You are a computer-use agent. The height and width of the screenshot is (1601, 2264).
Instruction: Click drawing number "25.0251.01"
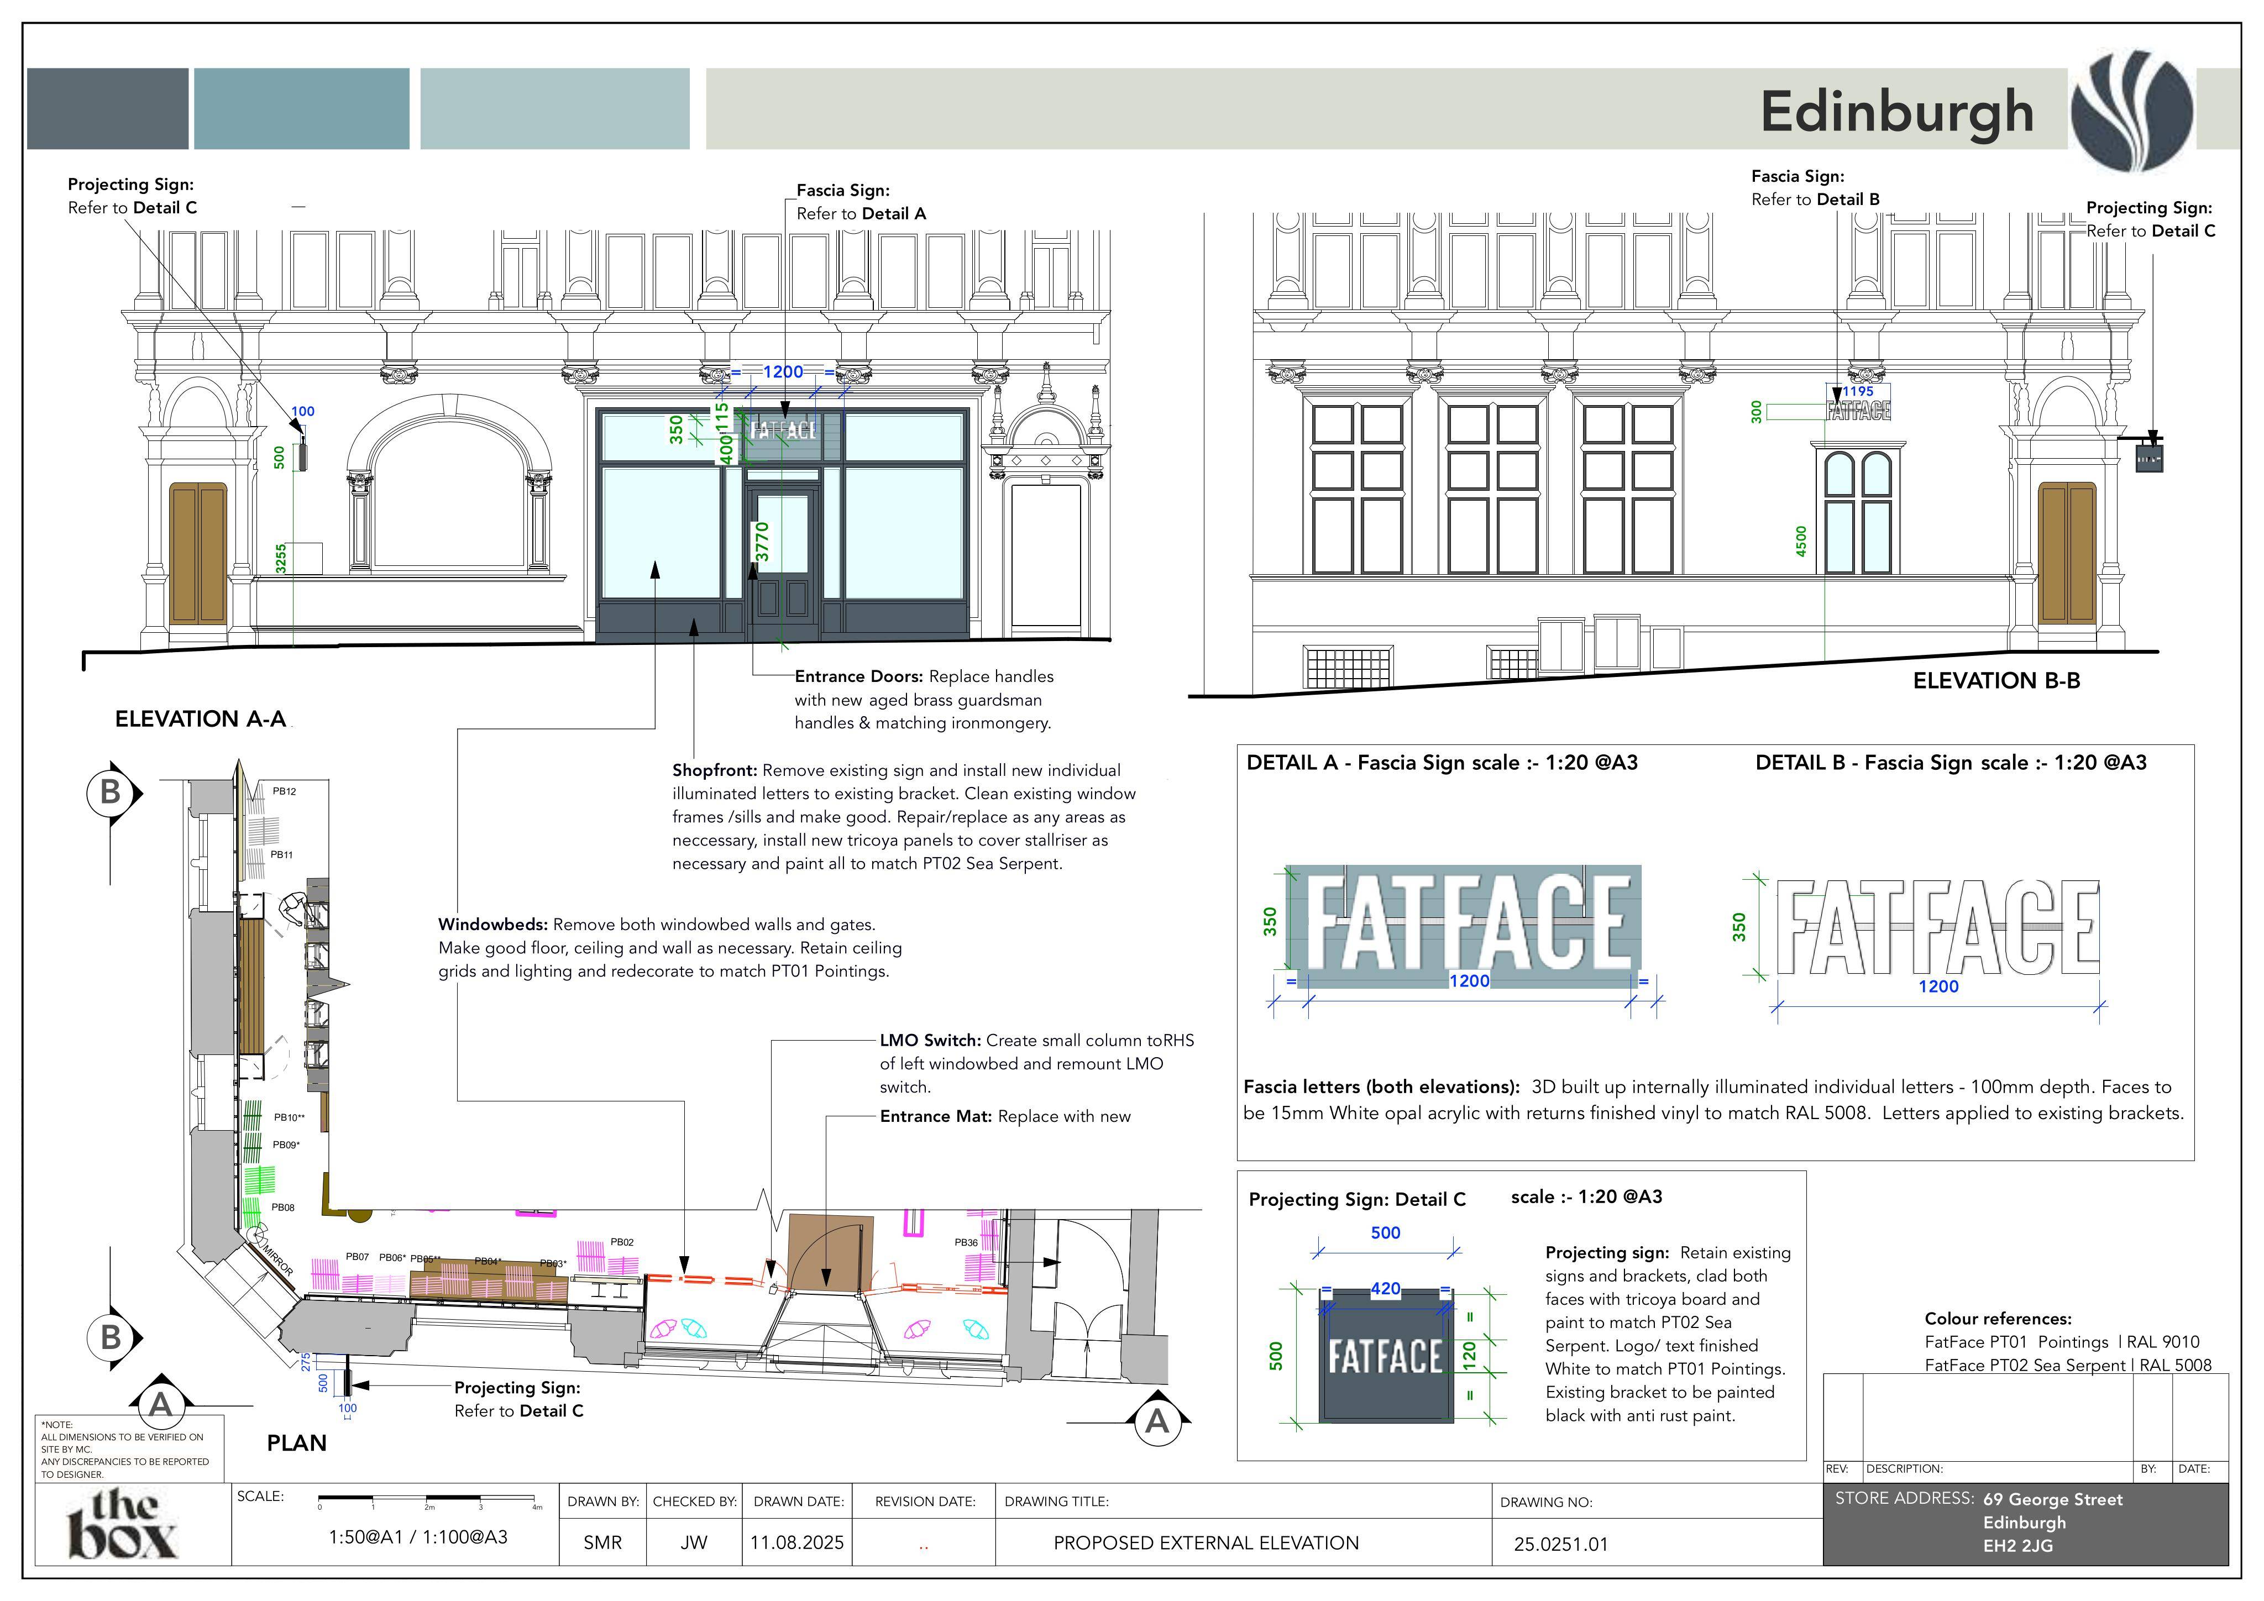pyautogui.click(x=1561, y=1545)
